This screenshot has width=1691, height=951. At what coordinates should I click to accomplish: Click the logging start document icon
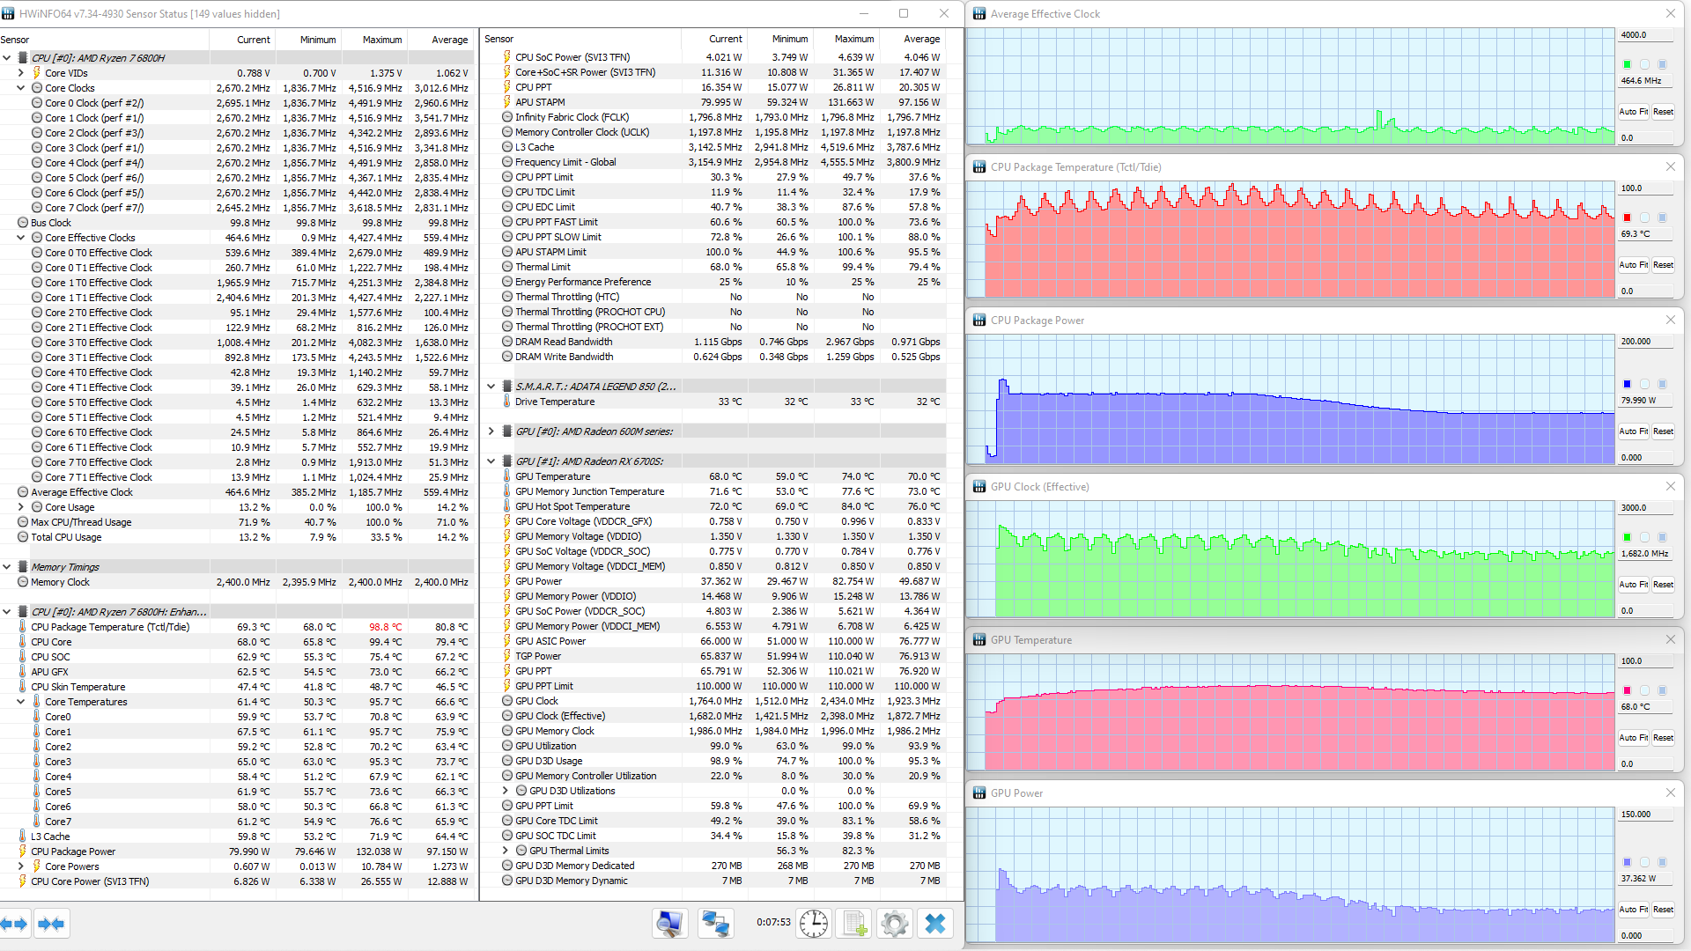click(x=854, y=923)
